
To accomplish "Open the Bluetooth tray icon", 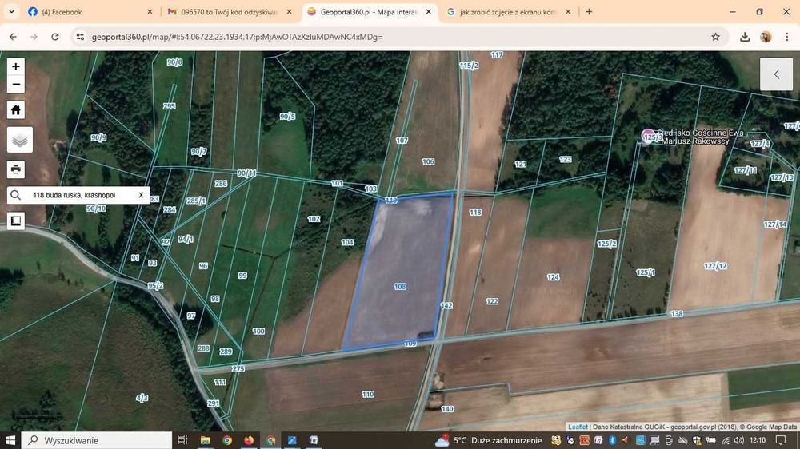I will click(x=612, y=440).
